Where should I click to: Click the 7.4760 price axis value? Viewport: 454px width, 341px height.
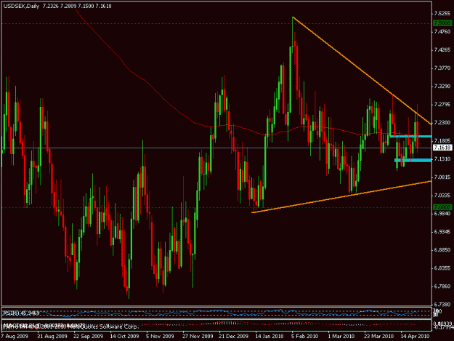coord(442,31)
